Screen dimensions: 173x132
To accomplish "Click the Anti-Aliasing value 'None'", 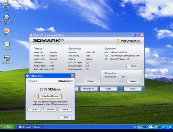I will (x=88, y=56).
